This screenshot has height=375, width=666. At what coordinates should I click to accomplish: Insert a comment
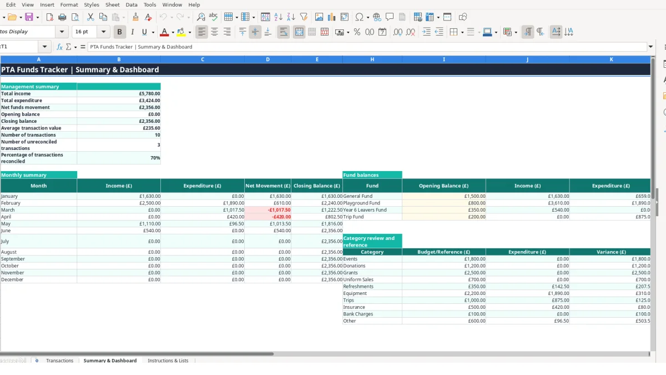coord(390,17)
